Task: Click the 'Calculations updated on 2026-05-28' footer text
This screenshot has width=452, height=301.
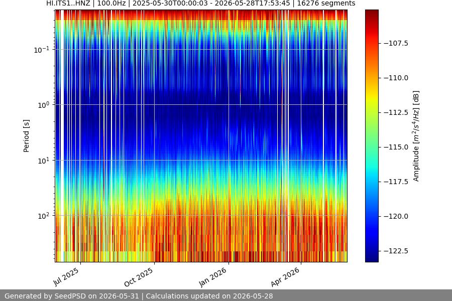Action: (209, 296)
